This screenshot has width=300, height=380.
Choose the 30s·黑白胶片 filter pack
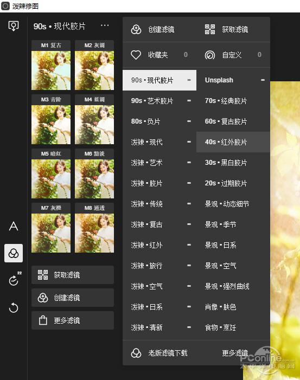tap(233, 163)
